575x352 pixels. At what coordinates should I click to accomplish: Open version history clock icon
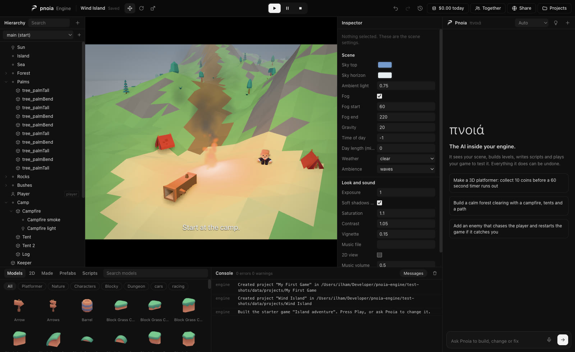(420, 8)
